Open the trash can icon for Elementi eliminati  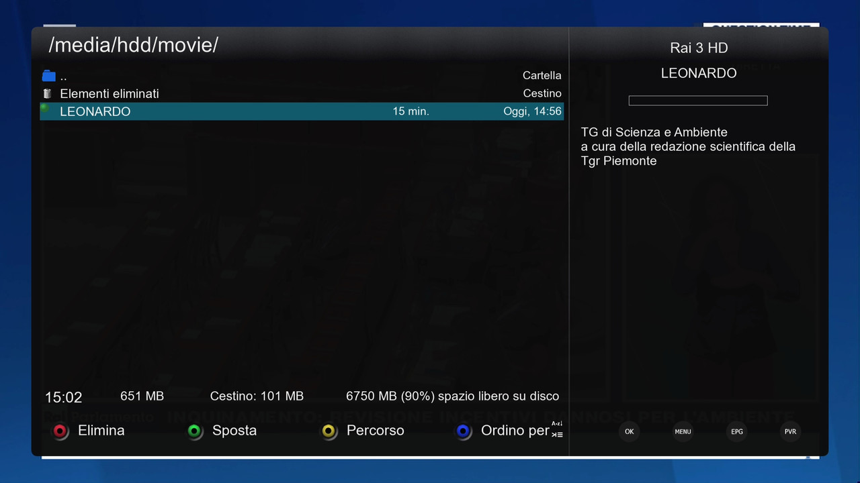[x=47, y=94]
